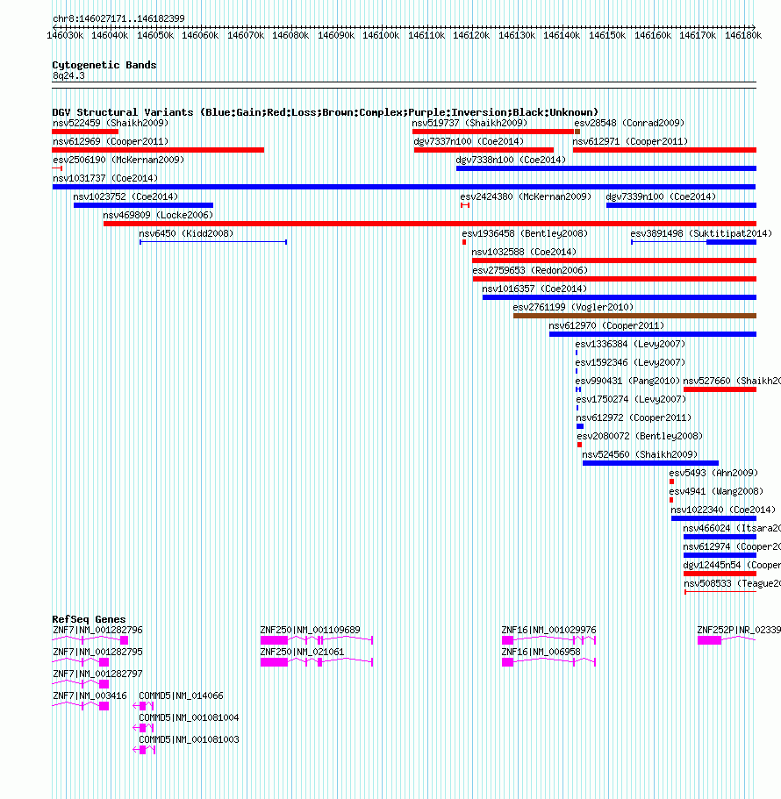Select the nsv612972 (Cooper2011) label
The height and width of the screenshot is (799, 781).
click(x=634, y=417)
